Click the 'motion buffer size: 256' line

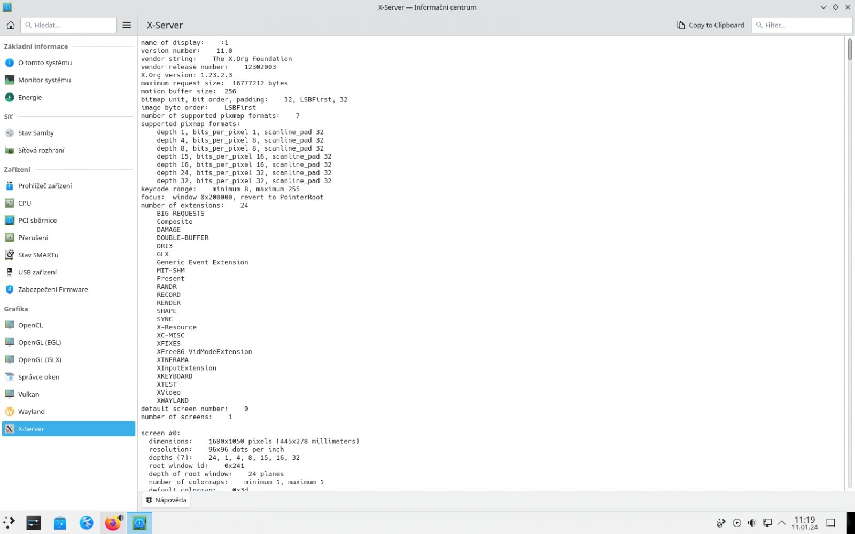(189, 92)
